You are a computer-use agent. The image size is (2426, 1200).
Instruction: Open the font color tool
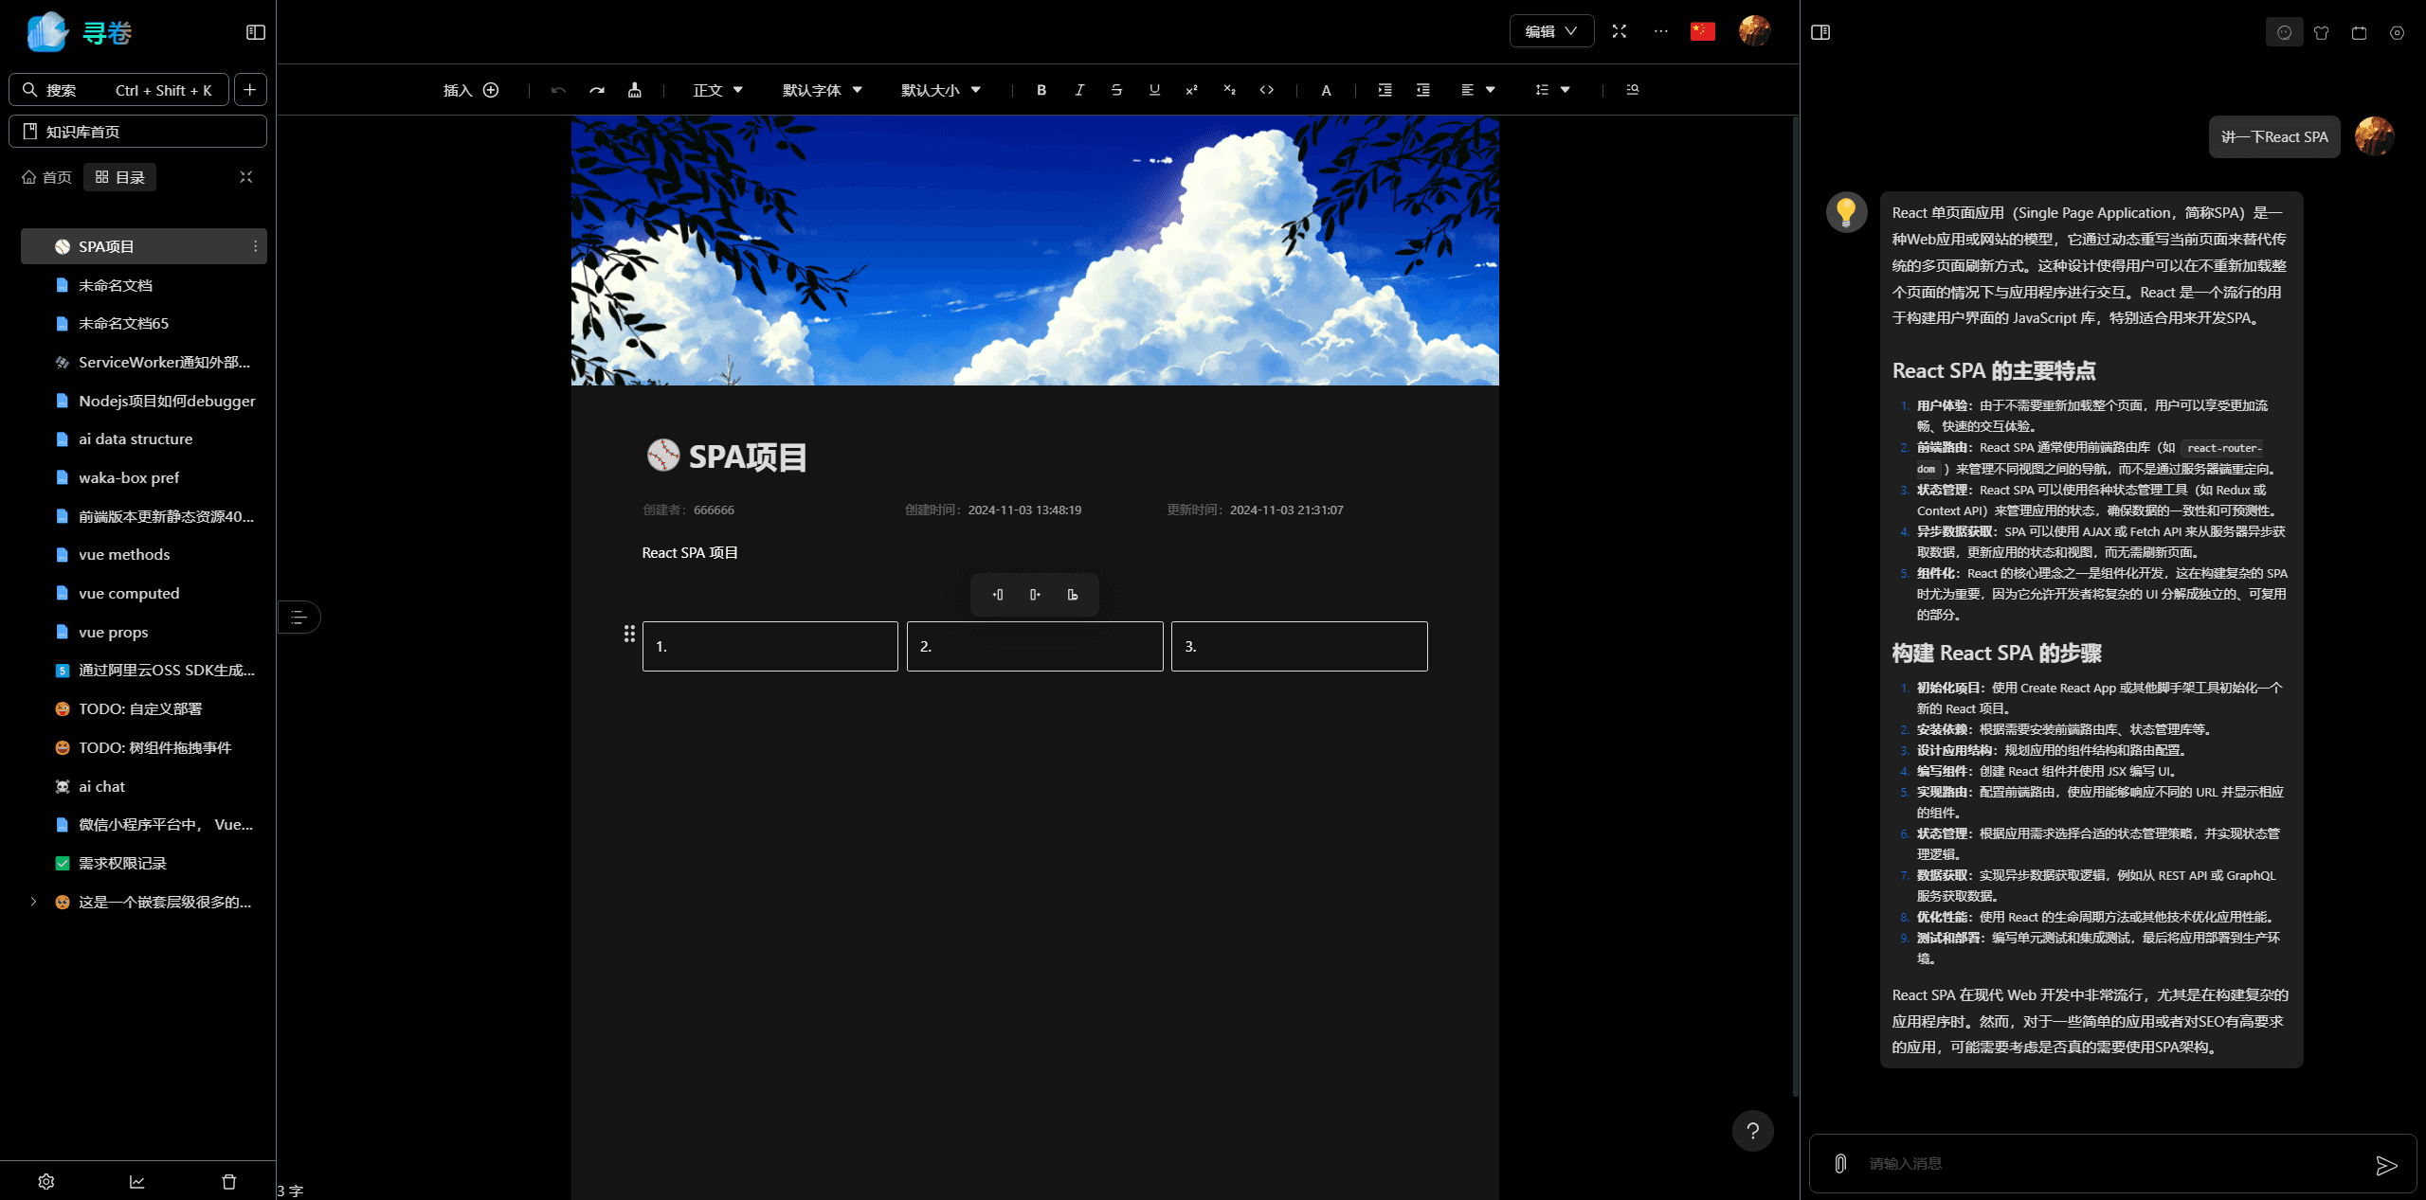point(1326,90)
